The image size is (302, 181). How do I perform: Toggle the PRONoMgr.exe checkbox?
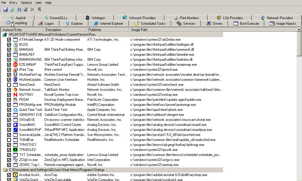click(x=9, y=105)
